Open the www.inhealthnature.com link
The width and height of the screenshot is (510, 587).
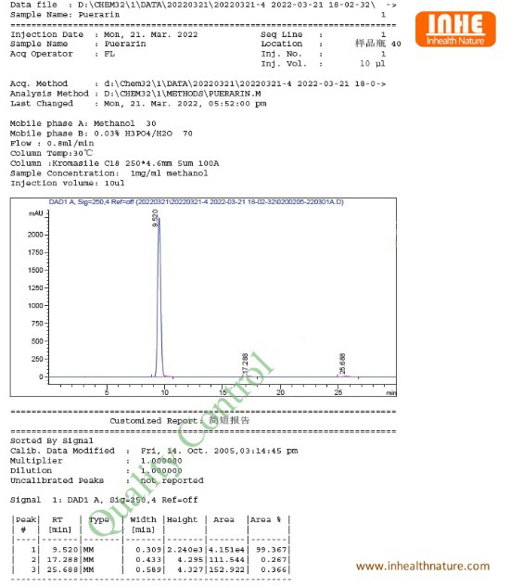423,566
